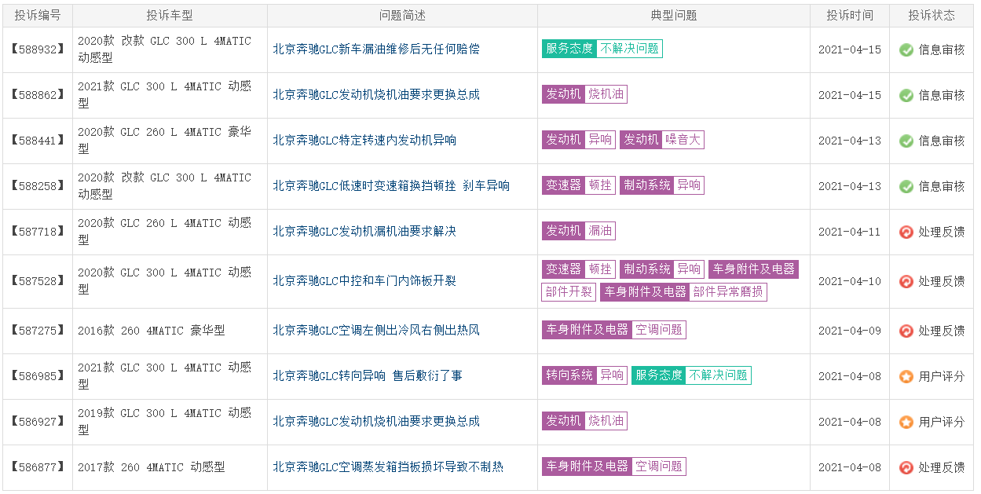Click 发动机 烧机油 tag in row 586927
Image resolution: width=981 pixels, height=494 pixels.
pyautogui.click(x=584, y=421)
